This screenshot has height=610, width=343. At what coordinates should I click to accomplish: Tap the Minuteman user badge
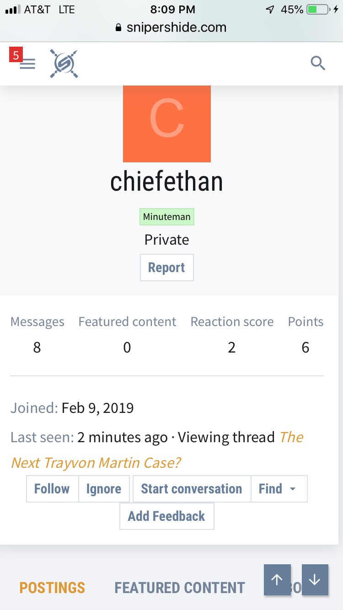tap(166, 217)
